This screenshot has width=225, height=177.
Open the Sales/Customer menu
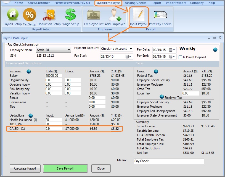pos(39,3)
